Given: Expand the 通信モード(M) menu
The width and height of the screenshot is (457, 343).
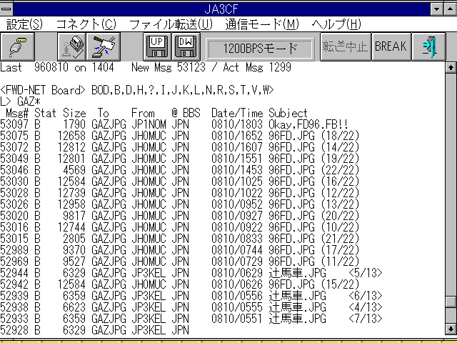Looking at the screenshot, I should tap(262, 24).
